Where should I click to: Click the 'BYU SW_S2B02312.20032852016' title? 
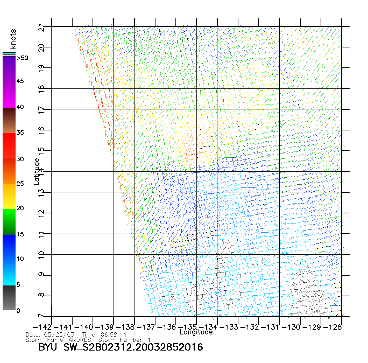pos(121,347)
